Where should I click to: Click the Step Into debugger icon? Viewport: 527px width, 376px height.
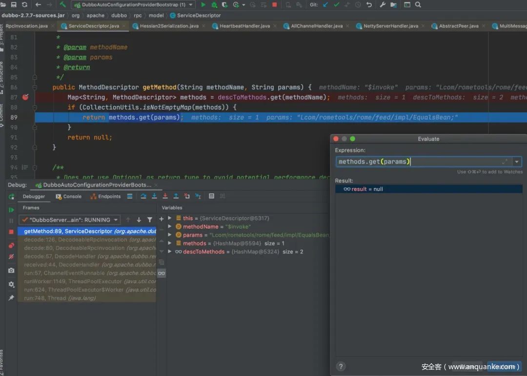[x=154, y=196]
